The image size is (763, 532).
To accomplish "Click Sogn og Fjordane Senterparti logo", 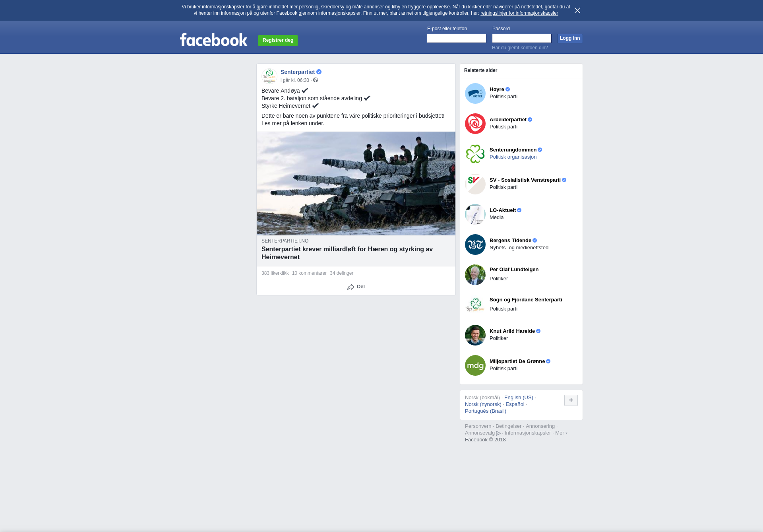I will 475,305.
